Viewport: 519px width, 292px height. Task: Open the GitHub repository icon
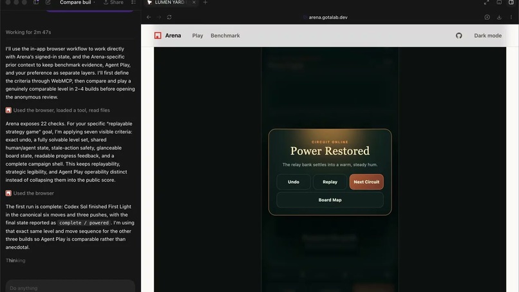[x=458, y=35]
